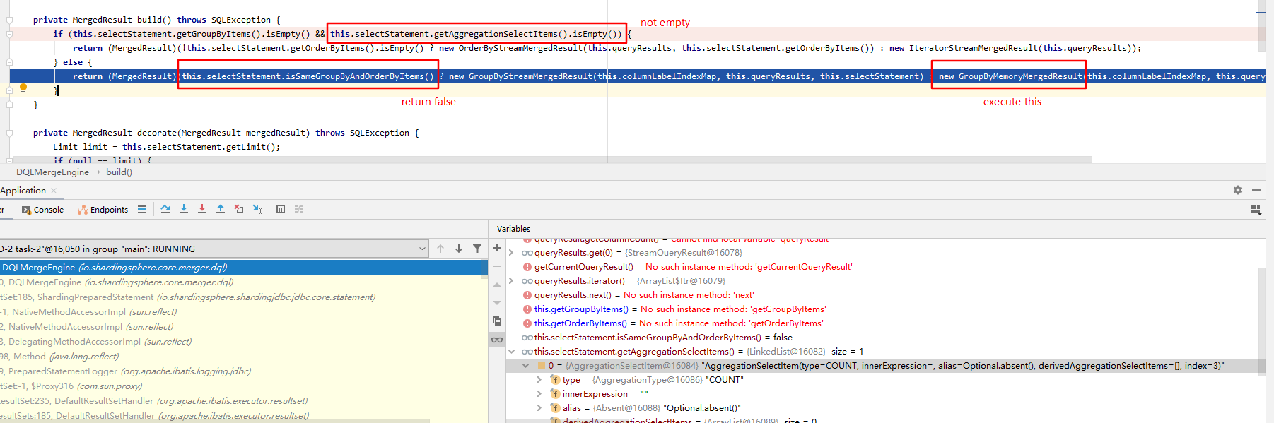Viewport: 1274px width, 423px height.
Task: Switch to the Endpoints tab
Action: (103, 210)
